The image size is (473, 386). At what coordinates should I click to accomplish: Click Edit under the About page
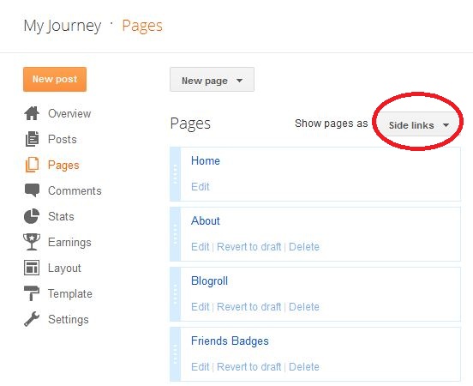[x=201, y=247]
